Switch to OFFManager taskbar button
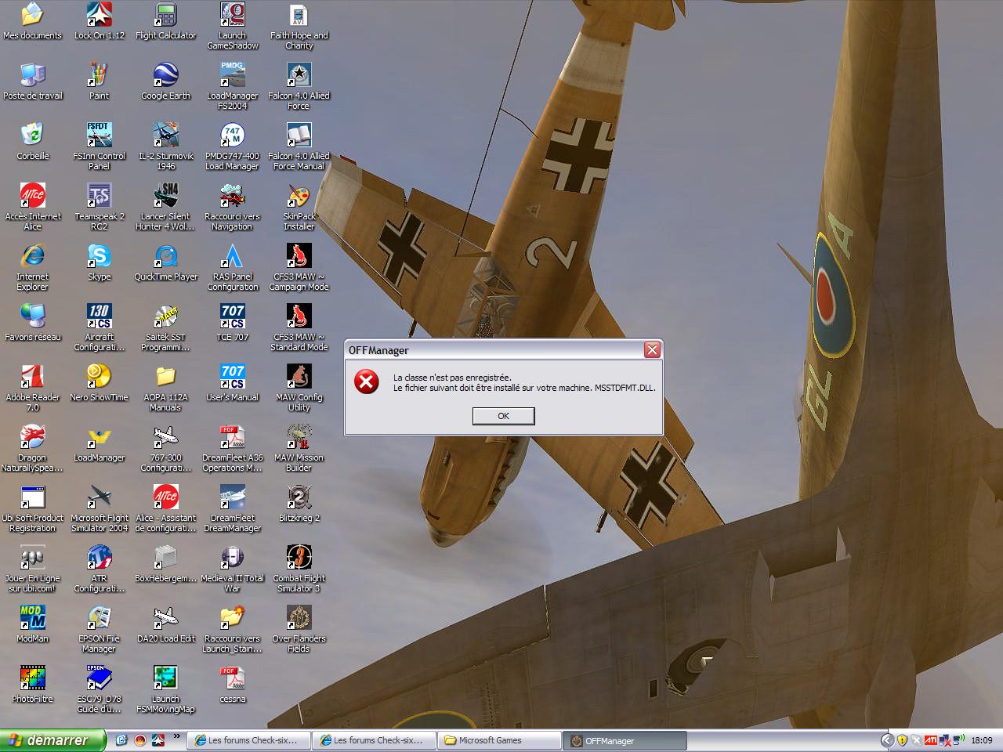The image size is (1003, 752). (x=625, y=740)
